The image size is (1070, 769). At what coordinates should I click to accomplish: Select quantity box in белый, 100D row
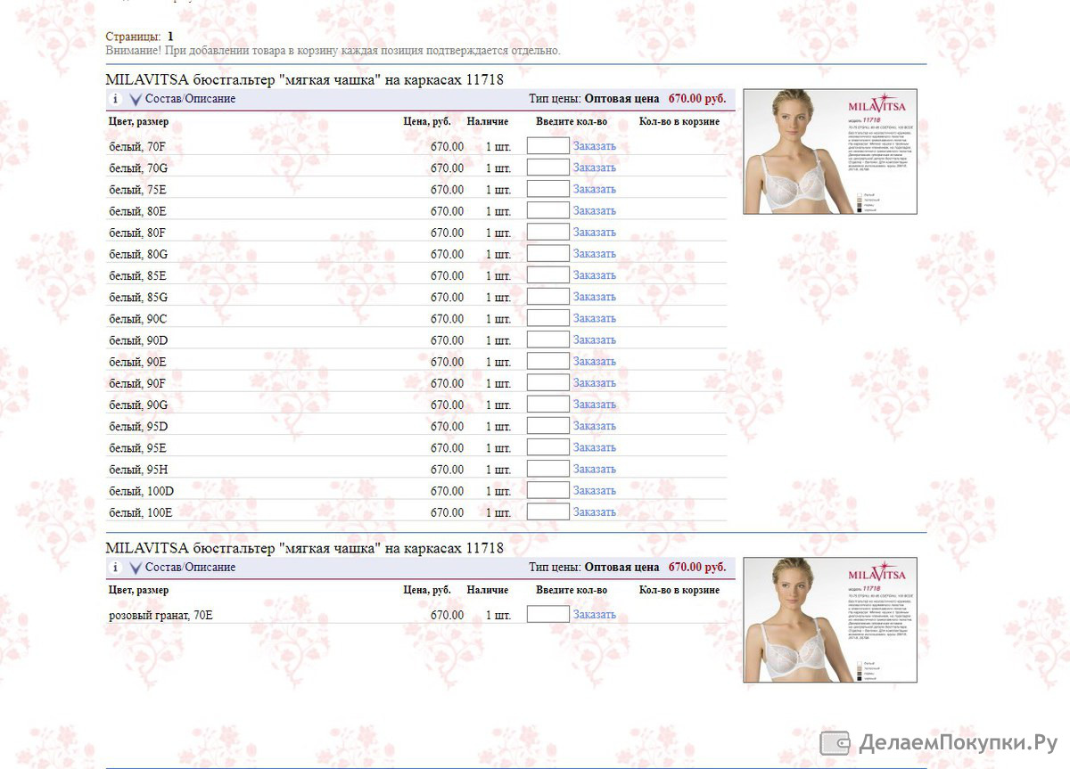click(548, 491)
